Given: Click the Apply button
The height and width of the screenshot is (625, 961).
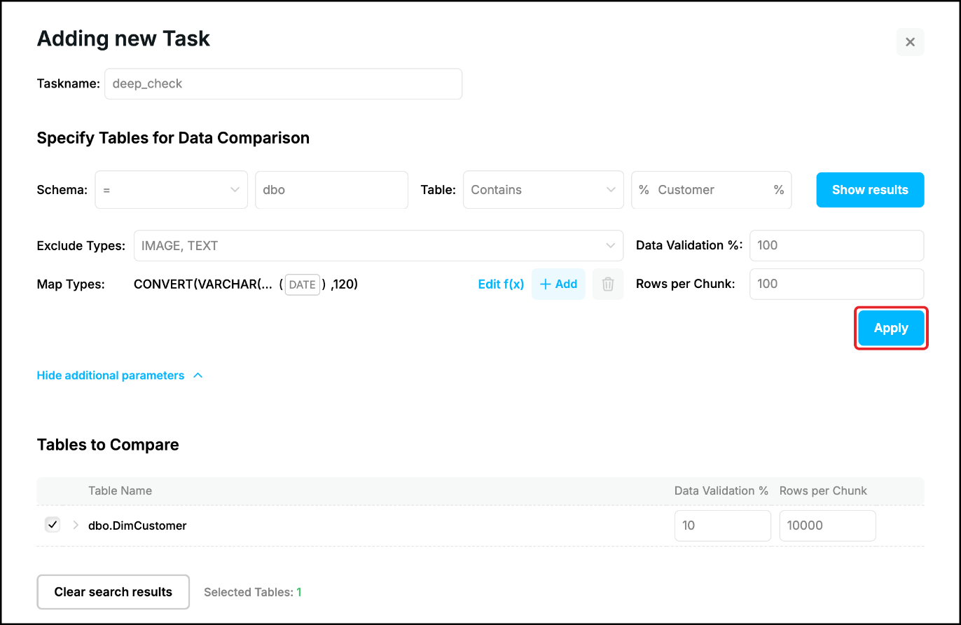Looking at the screenshot, I should (x=891, y=328).
